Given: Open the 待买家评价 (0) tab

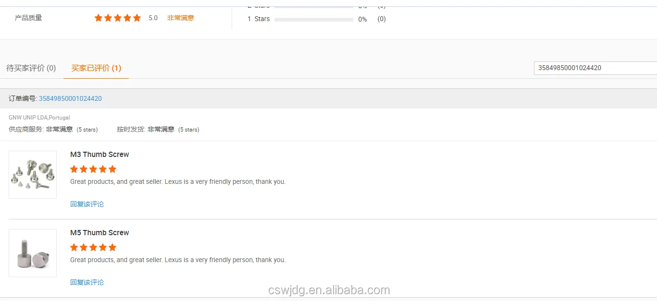Looking at the screenshot, I should [31, 68].
